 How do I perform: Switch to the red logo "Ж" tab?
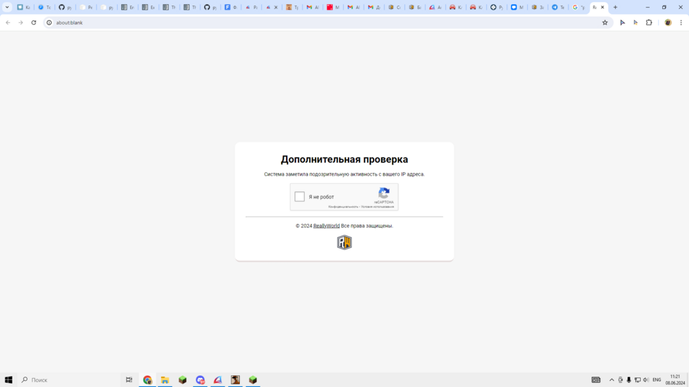click(x=271, y=7)
